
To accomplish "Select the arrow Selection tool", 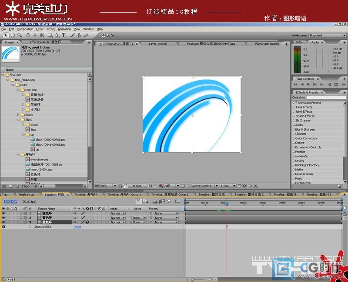I will click(6, 35).
